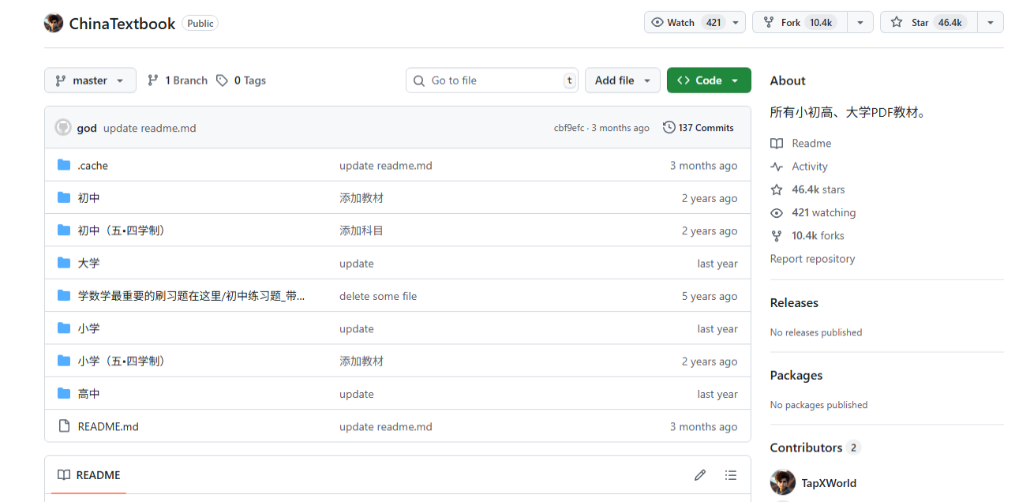The image size is (1030, 502).
Task: Open commit hash cbf9efc
Action: (569, 128)
